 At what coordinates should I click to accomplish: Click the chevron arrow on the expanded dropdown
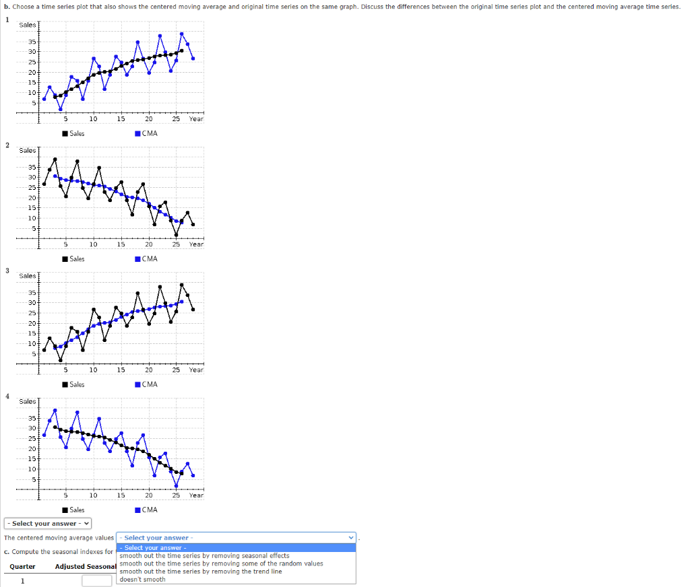[350, 537]
